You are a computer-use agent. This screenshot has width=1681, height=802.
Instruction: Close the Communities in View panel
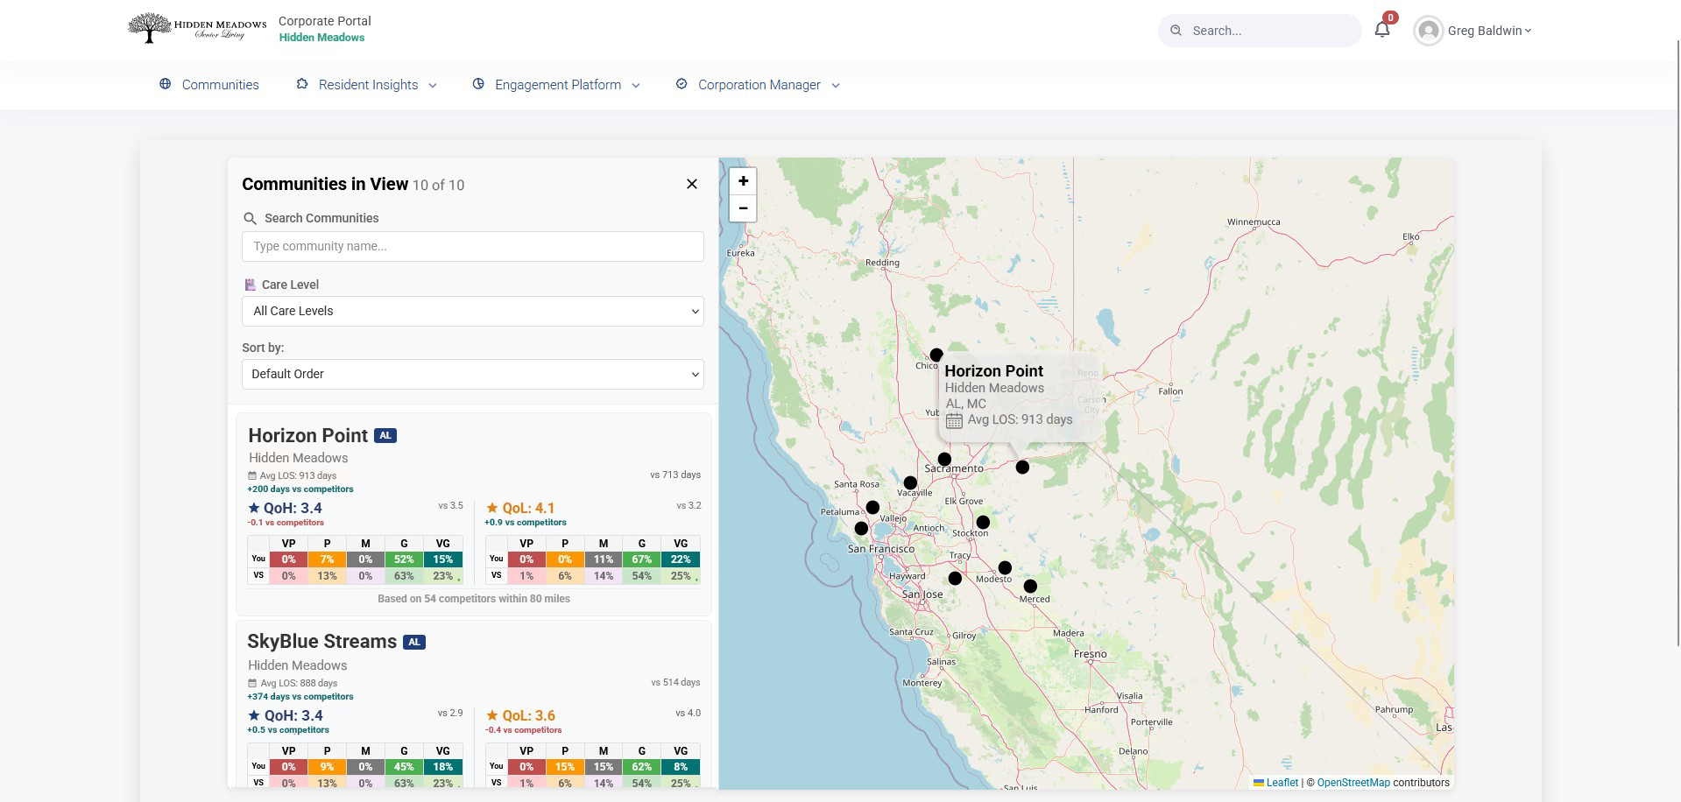(x=692, y=184)
